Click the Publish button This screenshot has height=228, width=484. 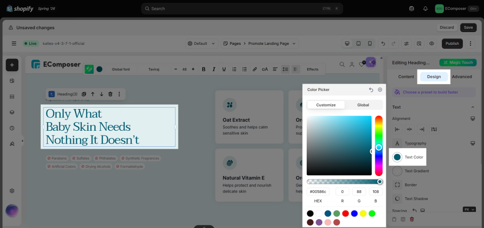point(452,43)
